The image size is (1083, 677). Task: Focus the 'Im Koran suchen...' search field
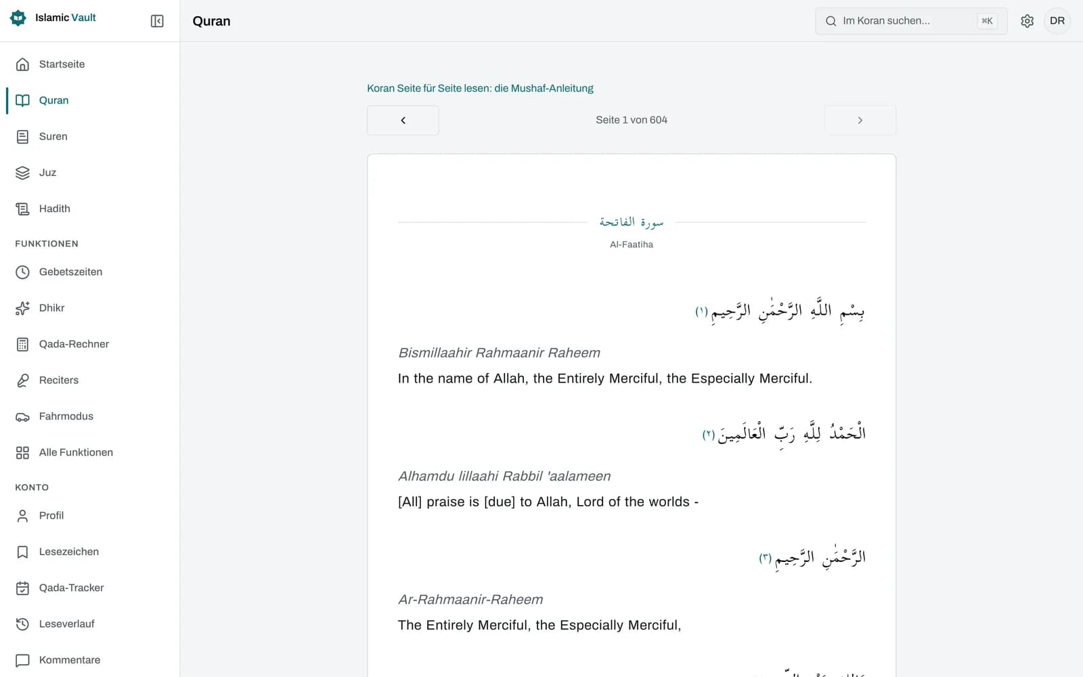[x=911, y=21]
